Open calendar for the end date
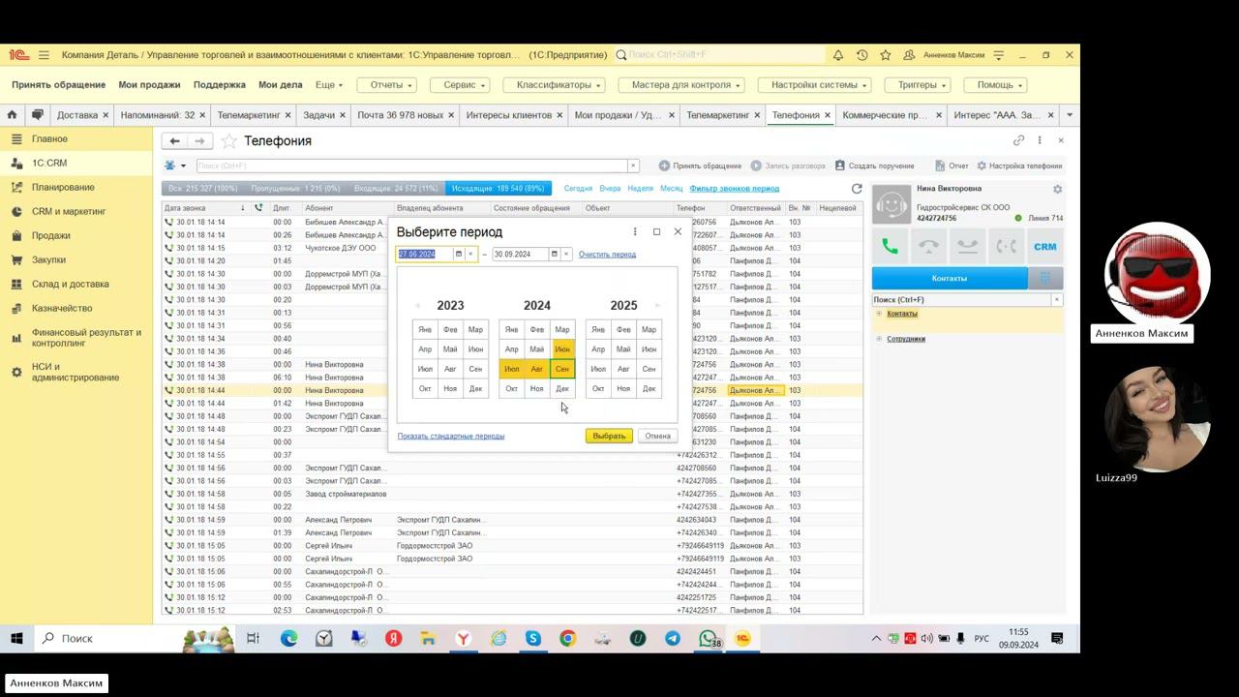Image resolution: width=1239 pixels, height=697 pixels. (554, 255)
